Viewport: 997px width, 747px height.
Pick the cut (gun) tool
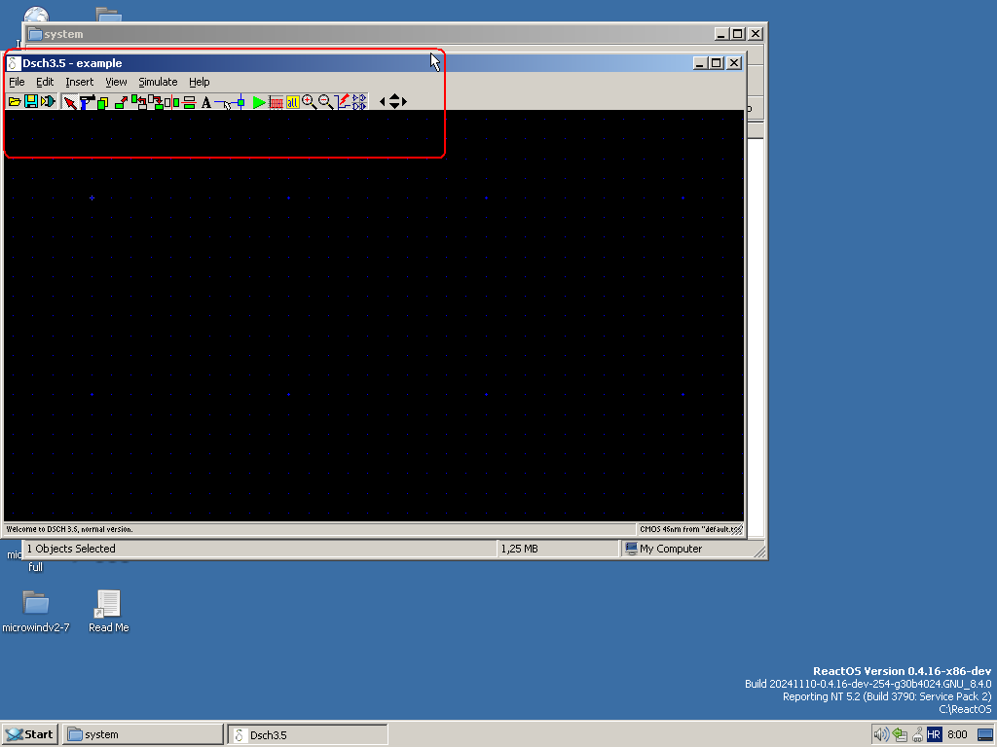87,101
